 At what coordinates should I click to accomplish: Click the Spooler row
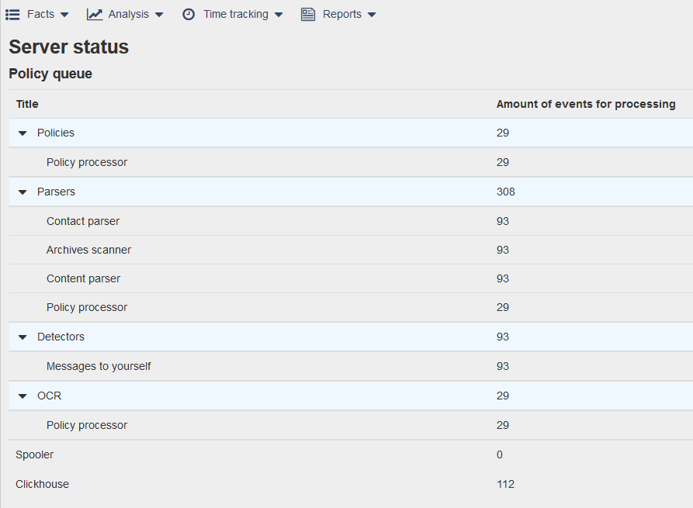tap(35, 454)
